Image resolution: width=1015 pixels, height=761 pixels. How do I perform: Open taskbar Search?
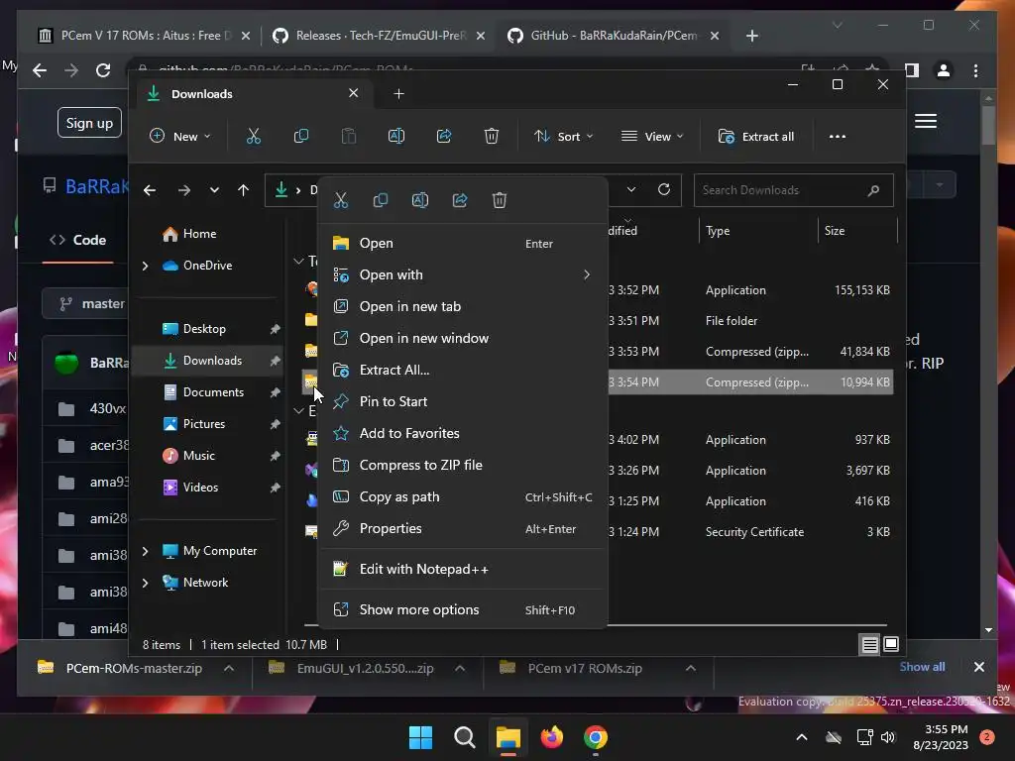pos(464,737)
